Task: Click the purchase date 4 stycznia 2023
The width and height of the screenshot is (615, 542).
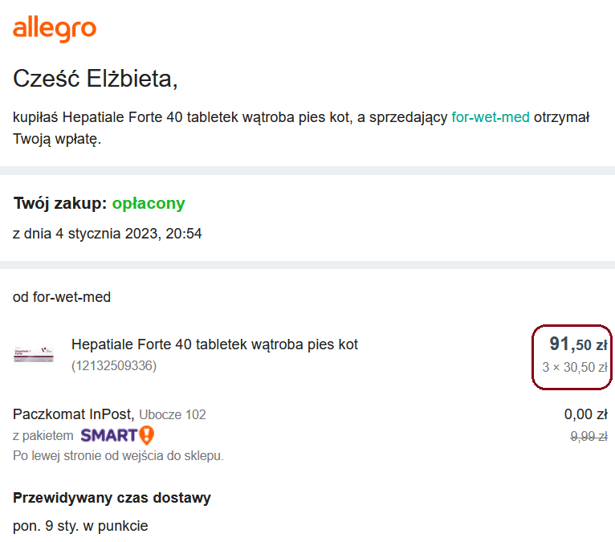Action: point(107,234)
